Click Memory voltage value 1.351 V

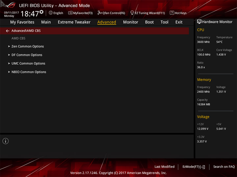221,92
